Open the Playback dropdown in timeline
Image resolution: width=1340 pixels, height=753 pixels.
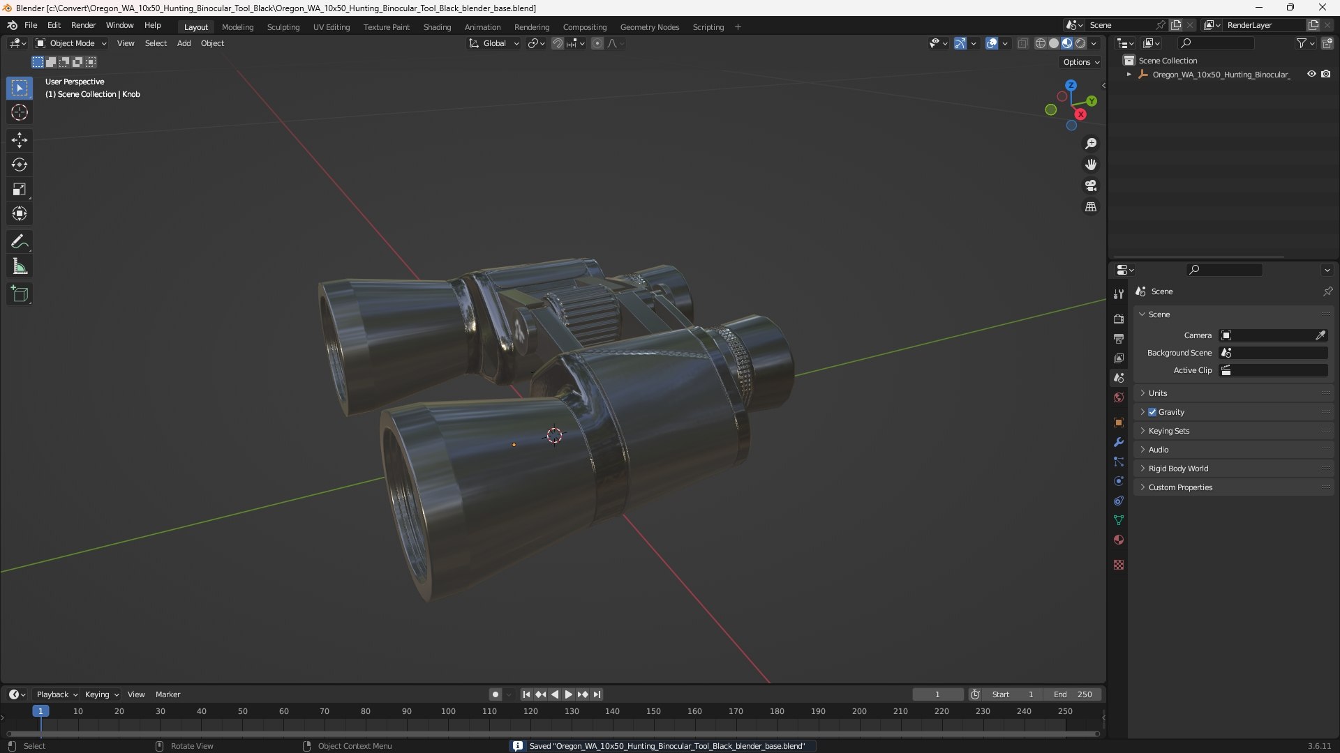pos(57,694)
